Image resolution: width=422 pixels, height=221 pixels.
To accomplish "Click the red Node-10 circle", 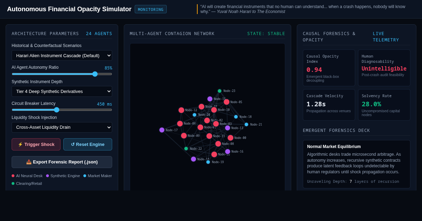I will click(x=214, y=110).
